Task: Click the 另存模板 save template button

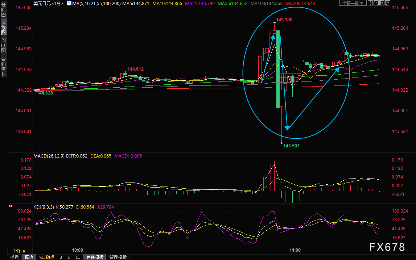Action: pyautogui.click(x=95, y=257)
